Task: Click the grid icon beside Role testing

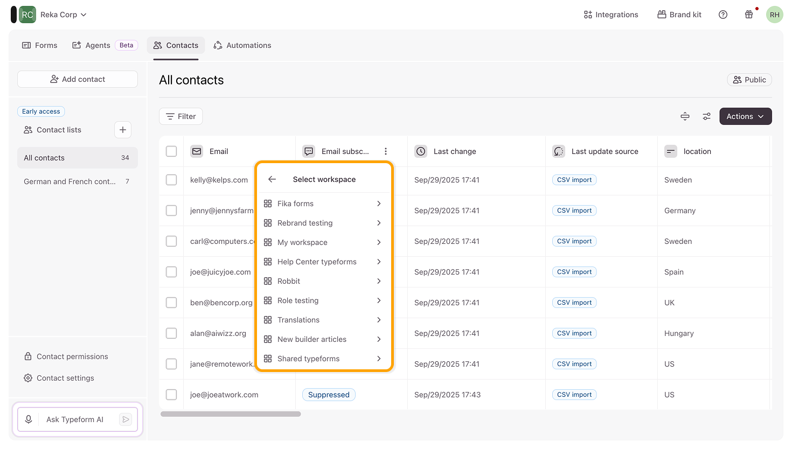Action: tap(268, 300)
